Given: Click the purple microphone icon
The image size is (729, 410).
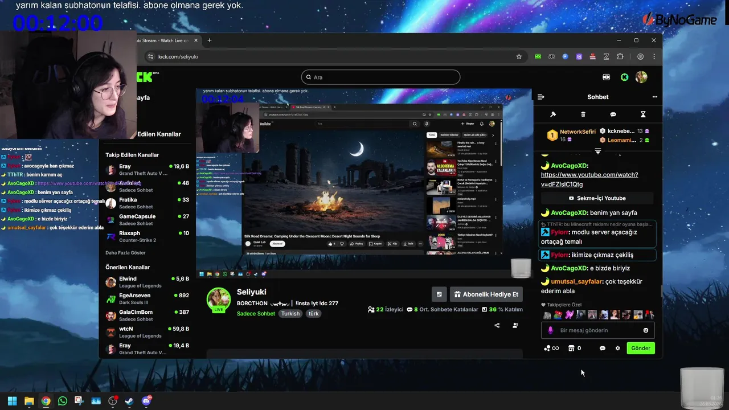Looking at the screenshot, I should click(550, 330).
